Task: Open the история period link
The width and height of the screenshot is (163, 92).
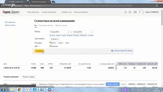Action: coord(90,35)
